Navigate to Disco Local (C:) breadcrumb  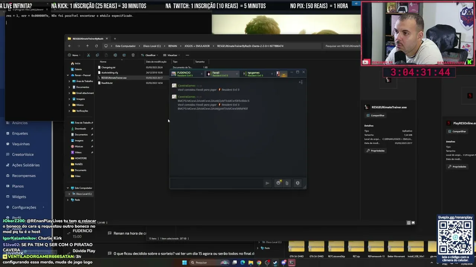tap(152, 46)
